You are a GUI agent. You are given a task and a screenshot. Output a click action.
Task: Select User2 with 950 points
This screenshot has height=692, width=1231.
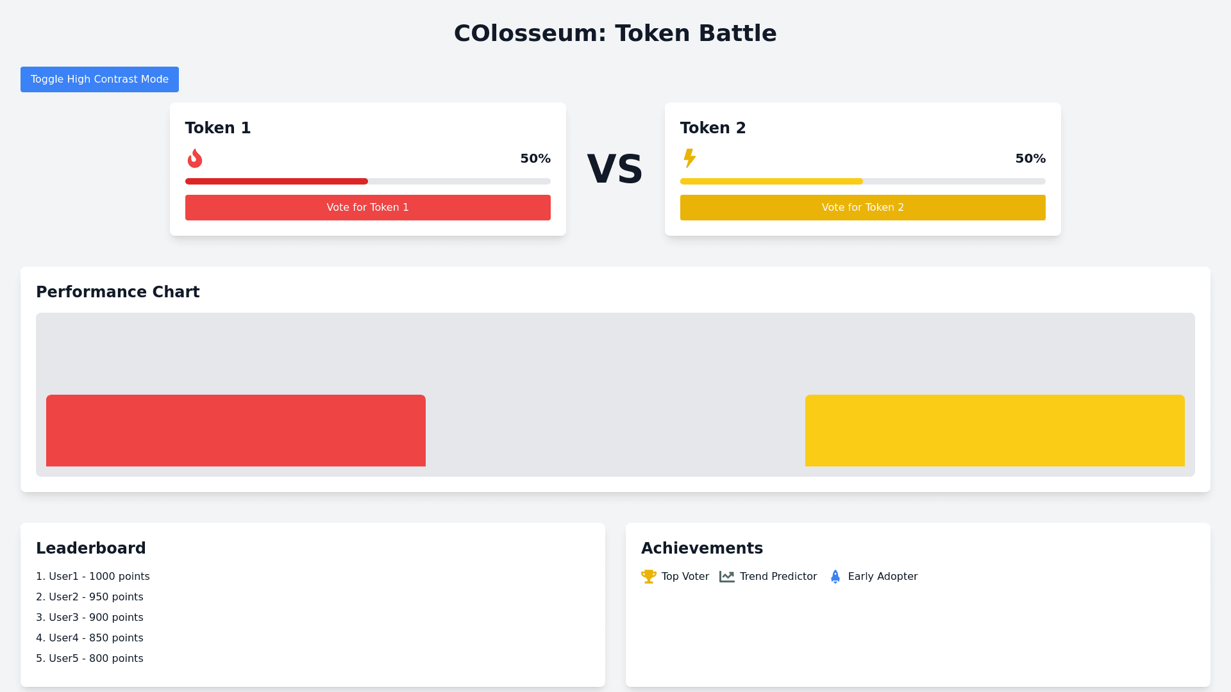(90, 597)
